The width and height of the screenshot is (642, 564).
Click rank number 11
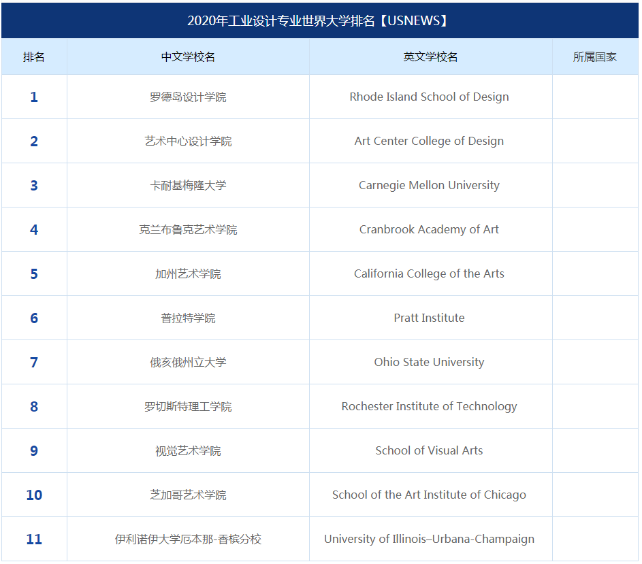34,539
